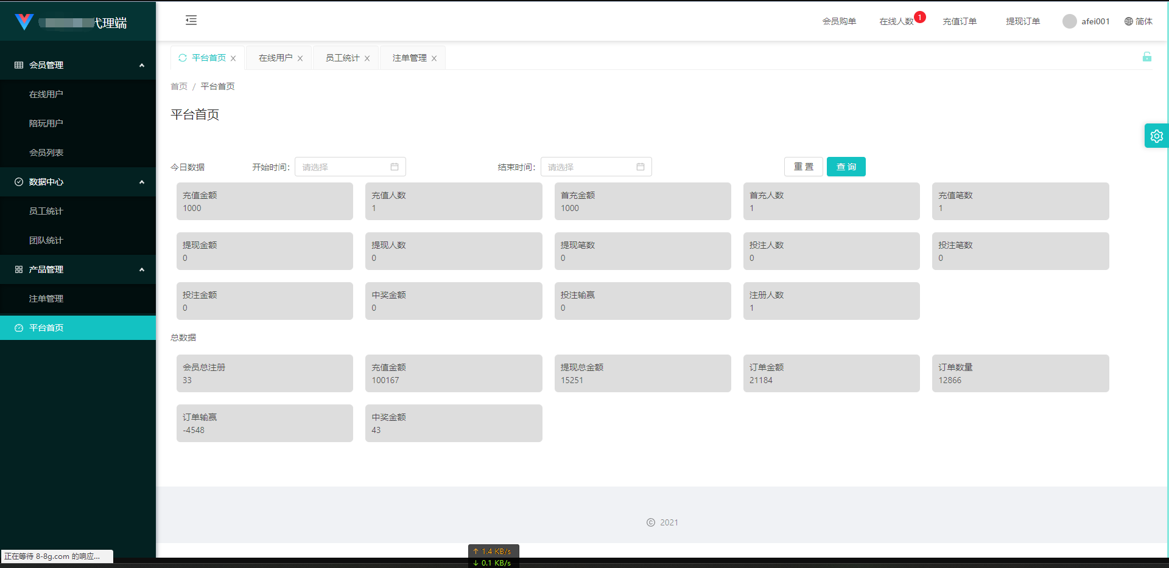The height and width of the screenshot is (568, 1169).
Task: Collapse the 产品管理 menu group
Action: click(142, 269)
